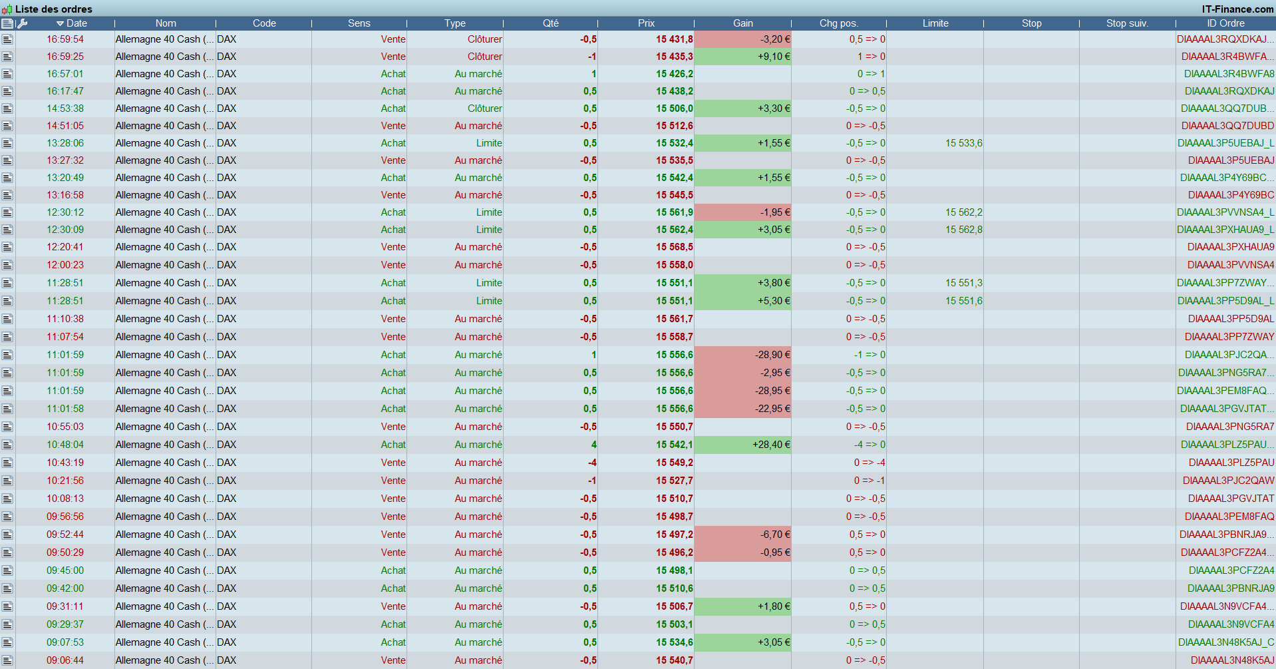Viewport: 1276px width, 669px height.
Task: Open the detail icon for the 09:52:44 order
Action: coord(7,535)
